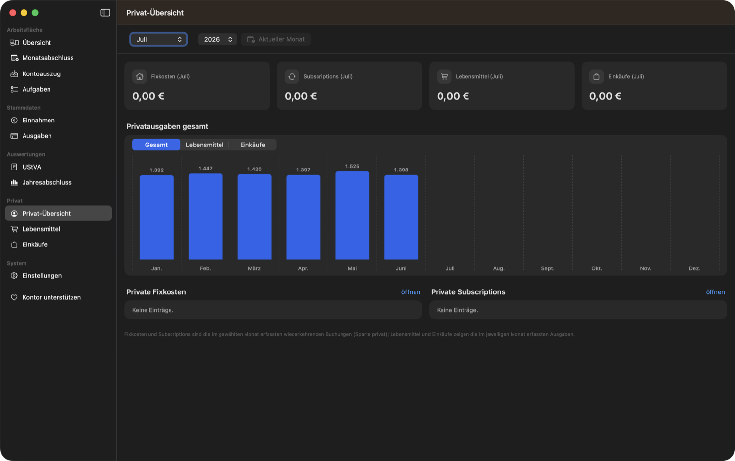Click house icon on Fixkosten card
The image size is (735, 461).
coord(140,76)
